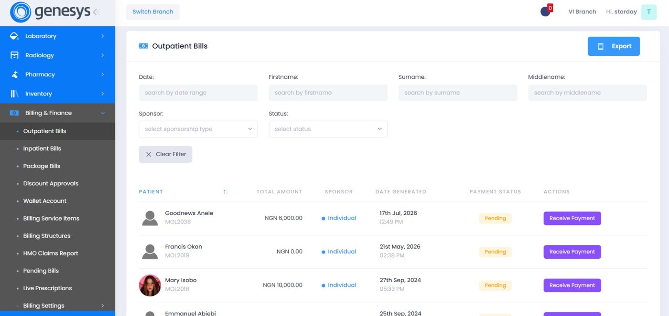
Task: Click the Outpatient Bills header money icon
Action: 143,46
